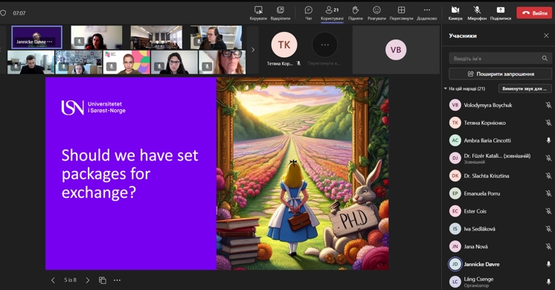Open the Переглянути view options
The width and height of the screenshot is (555, 290).
tap(401, 13)
